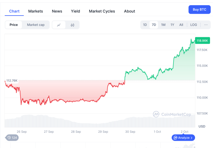Enable LOG scale on chart
This screenshot has height=148, width=213.
(x=194, y=25)
